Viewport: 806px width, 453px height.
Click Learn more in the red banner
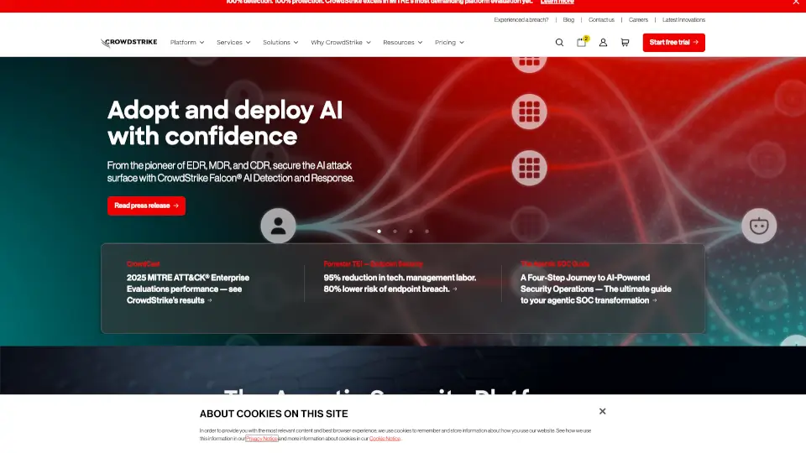[557, 2]
